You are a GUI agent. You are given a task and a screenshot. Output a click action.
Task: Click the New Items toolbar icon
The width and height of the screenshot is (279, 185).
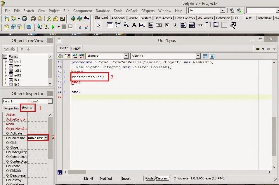point(6,19)
